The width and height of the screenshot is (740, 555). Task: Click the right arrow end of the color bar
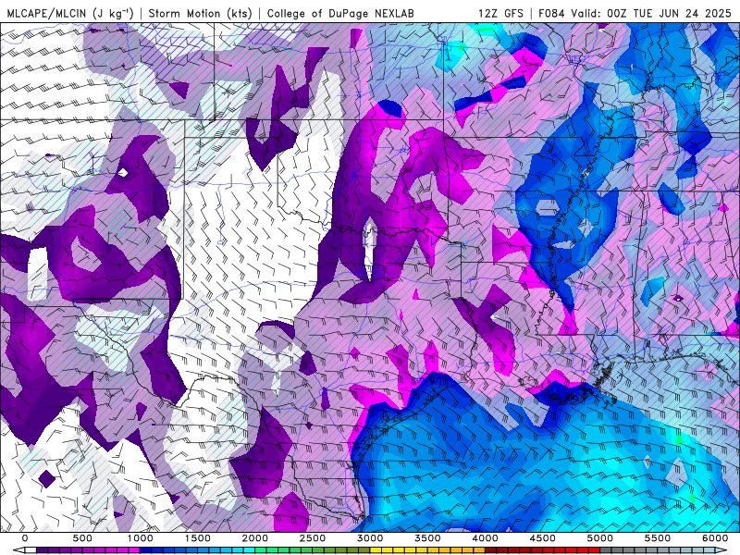tap(721, 550)
